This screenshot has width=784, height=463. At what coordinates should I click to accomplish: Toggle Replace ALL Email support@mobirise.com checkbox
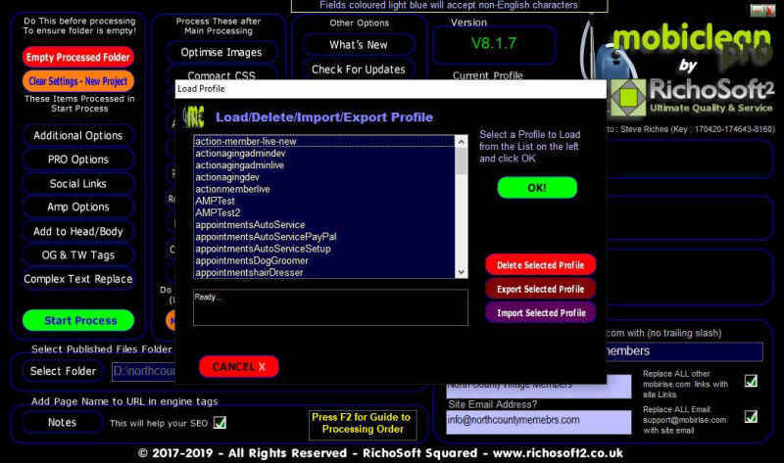[751, 417]
